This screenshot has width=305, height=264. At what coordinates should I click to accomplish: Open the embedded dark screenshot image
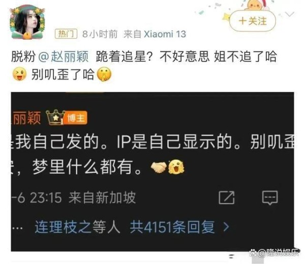(x=152, y=171)
